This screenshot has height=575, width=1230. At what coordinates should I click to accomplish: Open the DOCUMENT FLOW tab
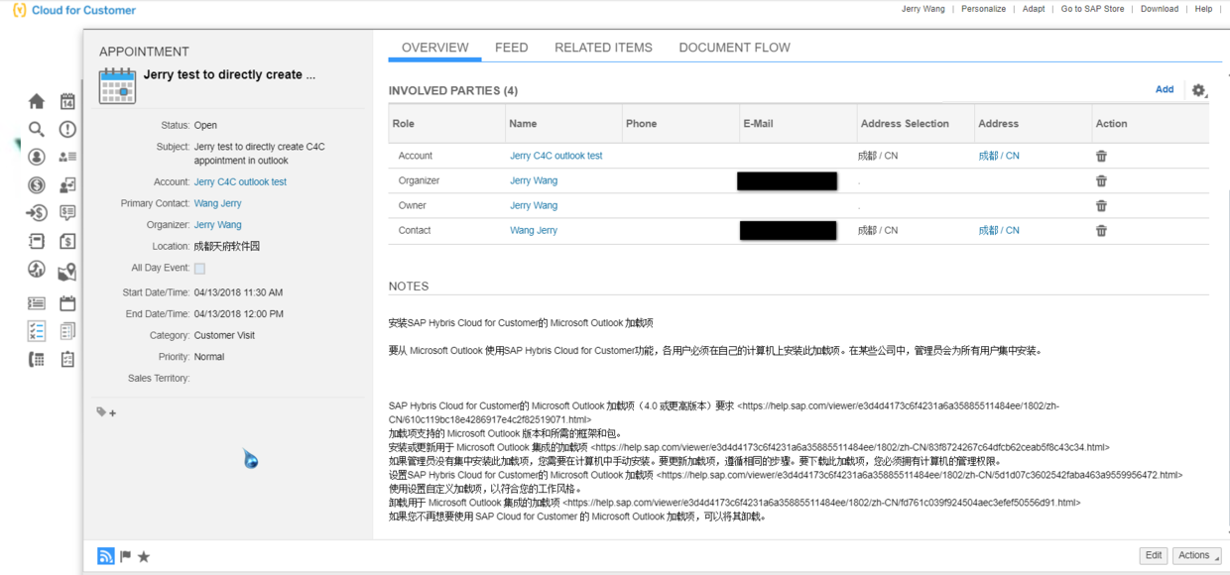pos(735,48)
